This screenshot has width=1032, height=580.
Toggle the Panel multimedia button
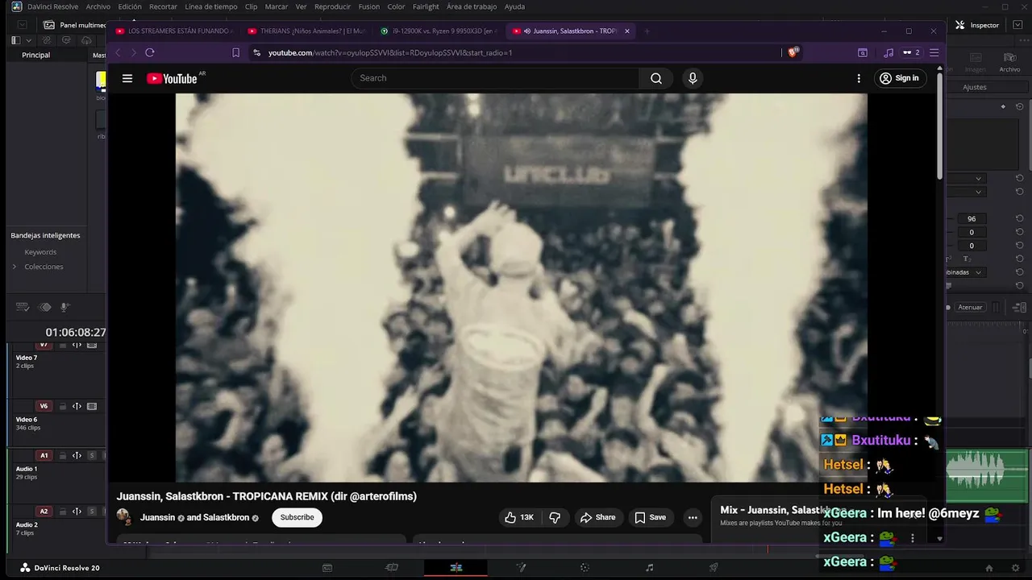pyautogui.click(x=75, y=25)
